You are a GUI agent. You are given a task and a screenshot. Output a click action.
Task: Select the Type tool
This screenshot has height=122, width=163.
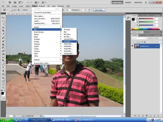[3, 67]
